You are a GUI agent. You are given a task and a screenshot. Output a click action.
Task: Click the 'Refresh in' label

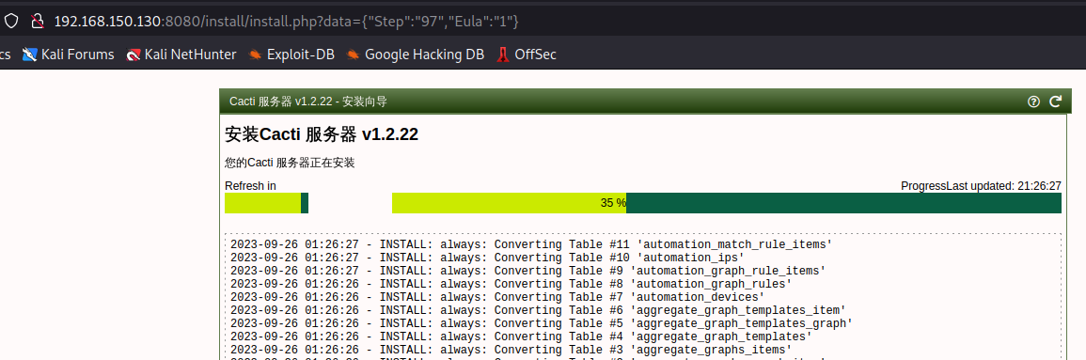click(251, 185)
